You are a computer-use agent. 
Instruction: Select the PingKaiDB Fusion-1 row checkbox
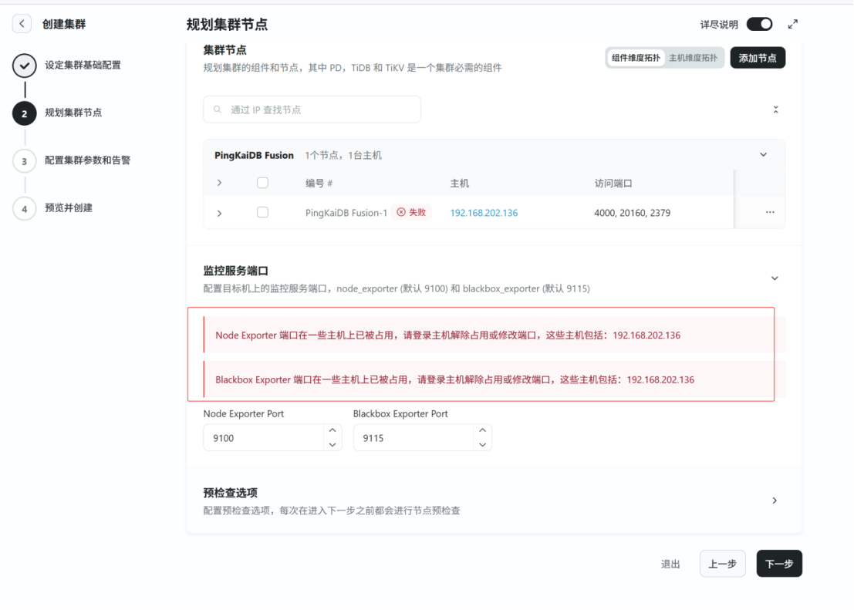tap(262, 213)
